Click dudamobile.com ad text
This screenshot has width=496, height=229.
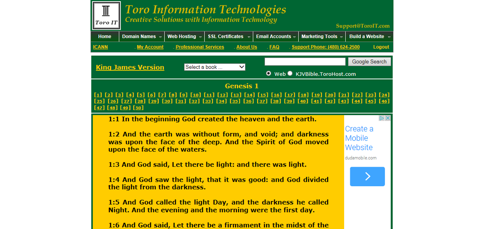pyautogui.click(x=361, y=158)
